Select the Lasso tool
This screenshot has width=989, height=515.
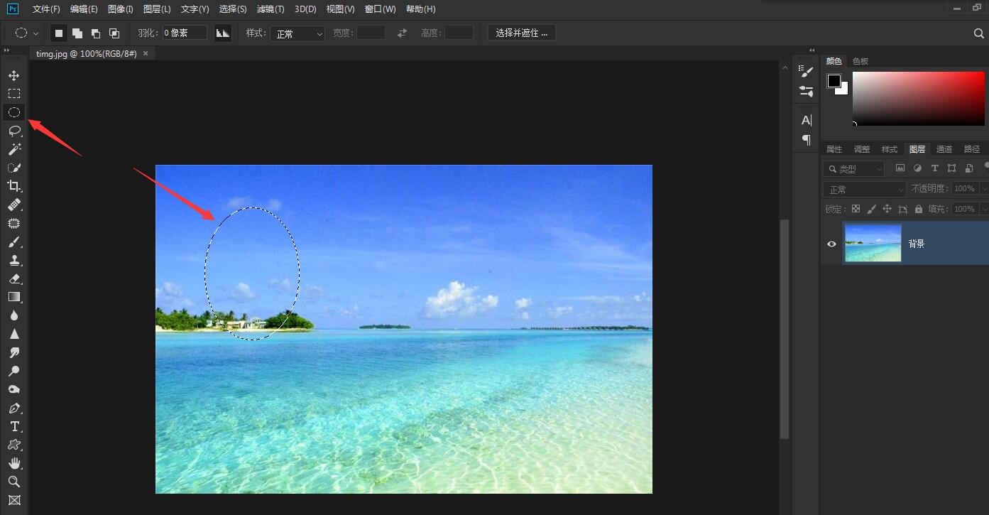point(13,130)
